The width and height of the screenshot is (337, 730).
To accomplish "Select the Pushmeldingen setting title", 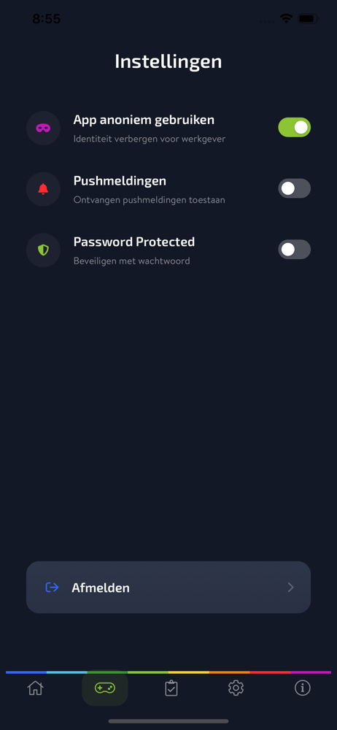I will (120, 180).
